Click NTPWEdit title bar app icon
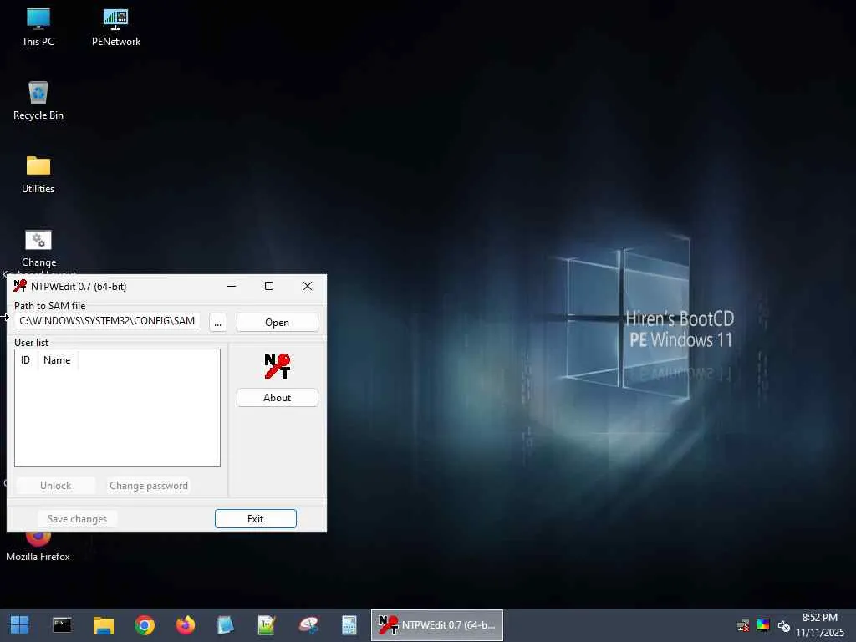Image resolution: width=856 pixels, height=642 pixels. [20, 286]
